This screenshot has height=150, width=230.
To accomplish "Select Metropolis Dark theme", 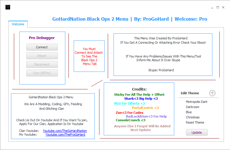I will tap(196, 102).
